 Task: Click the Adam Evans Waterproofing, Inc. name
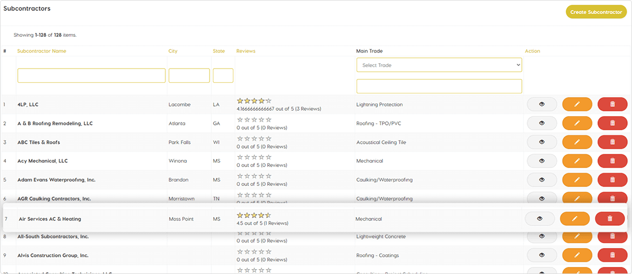[x=56, y=180]
